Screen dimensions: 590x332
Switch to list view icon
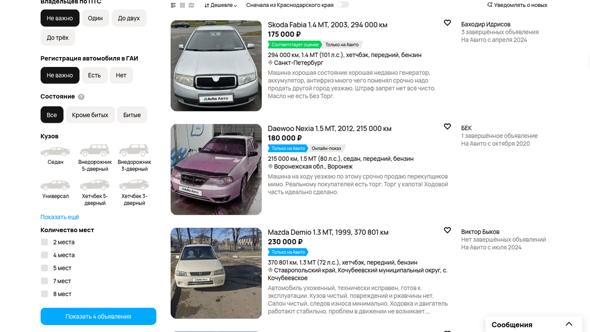(174, 5)
